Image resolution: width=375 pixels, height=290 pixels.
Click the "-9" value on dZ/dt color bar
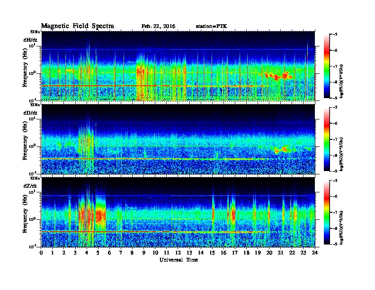(335, 244)
